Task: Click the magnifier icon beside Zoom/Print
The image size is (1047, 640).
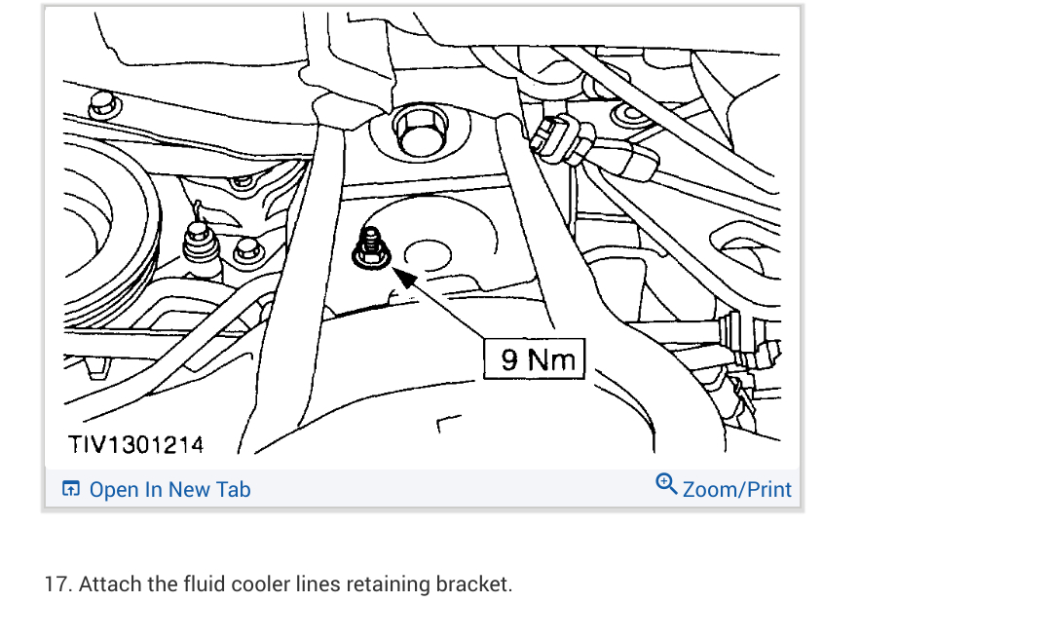Action: 666,484
